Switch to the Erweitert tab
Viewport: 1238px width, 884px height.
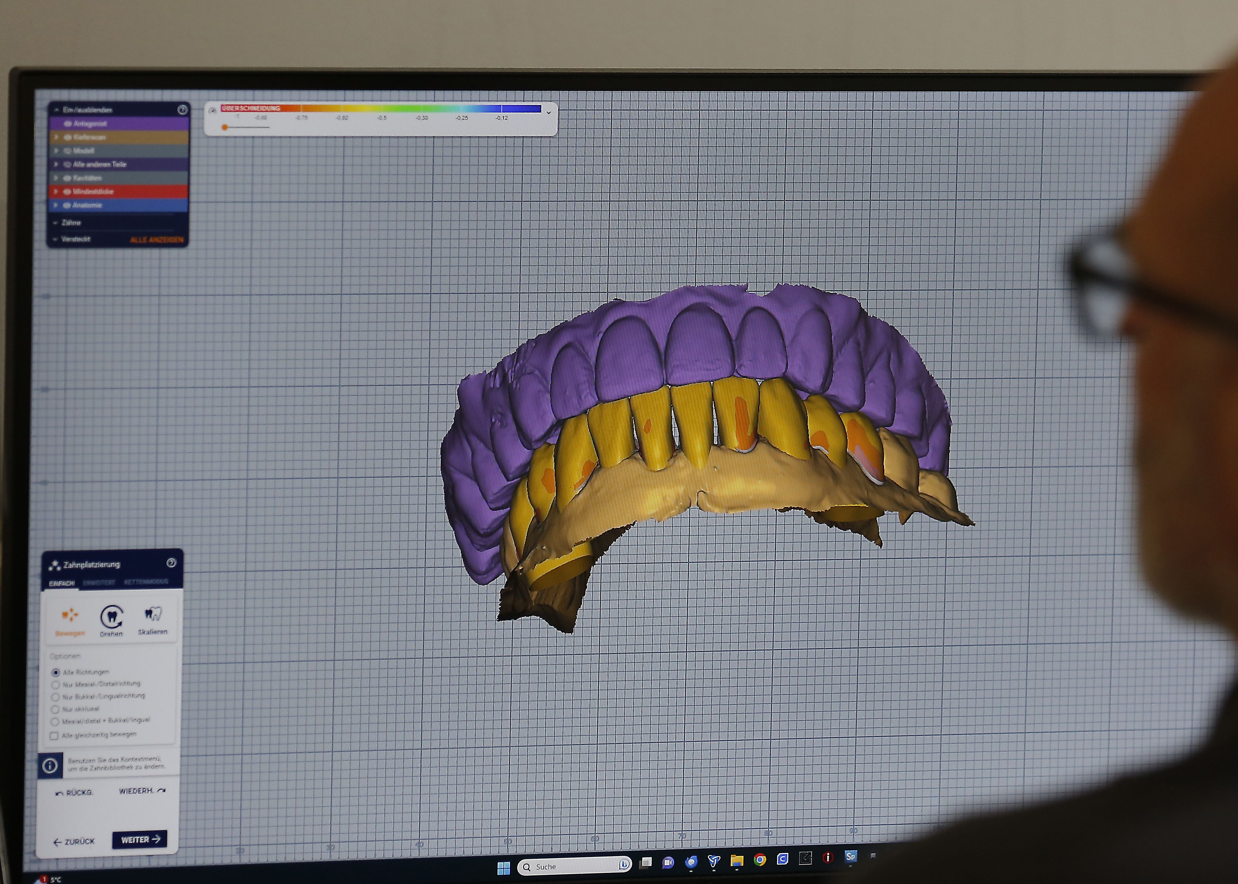pos(99,582)
